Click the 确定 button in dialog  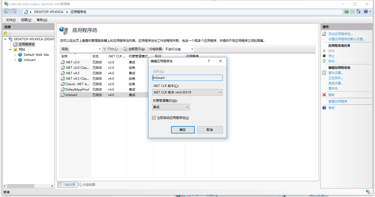[183, 130]
